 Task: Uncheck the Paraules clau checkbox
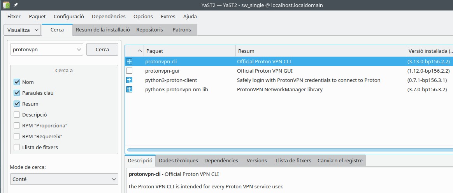point(17,93)
